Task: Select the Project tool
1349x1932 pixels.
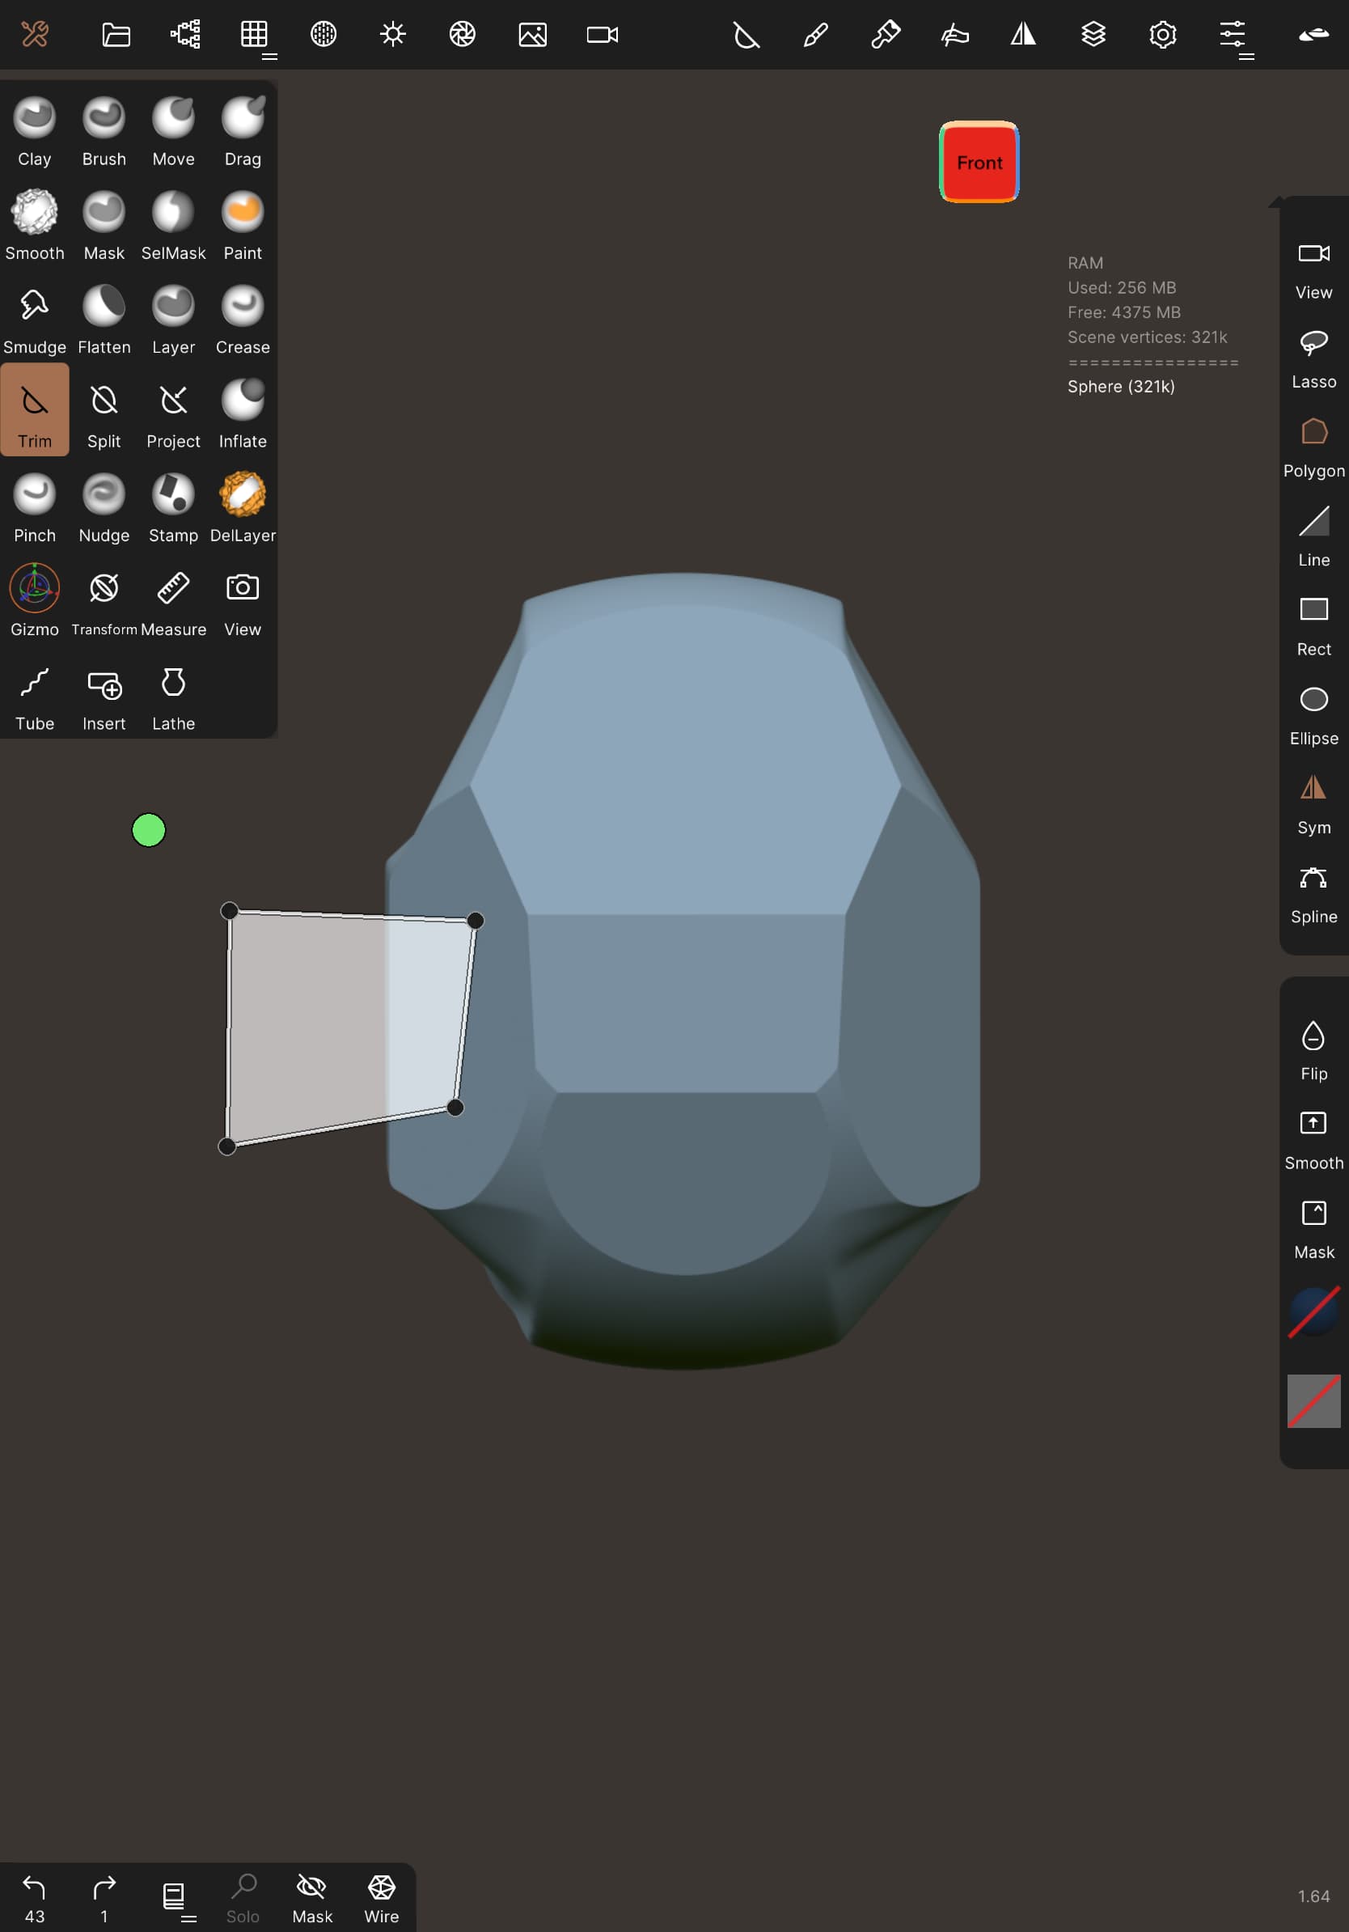Action: pyautogui.click(x=173, y=414)
